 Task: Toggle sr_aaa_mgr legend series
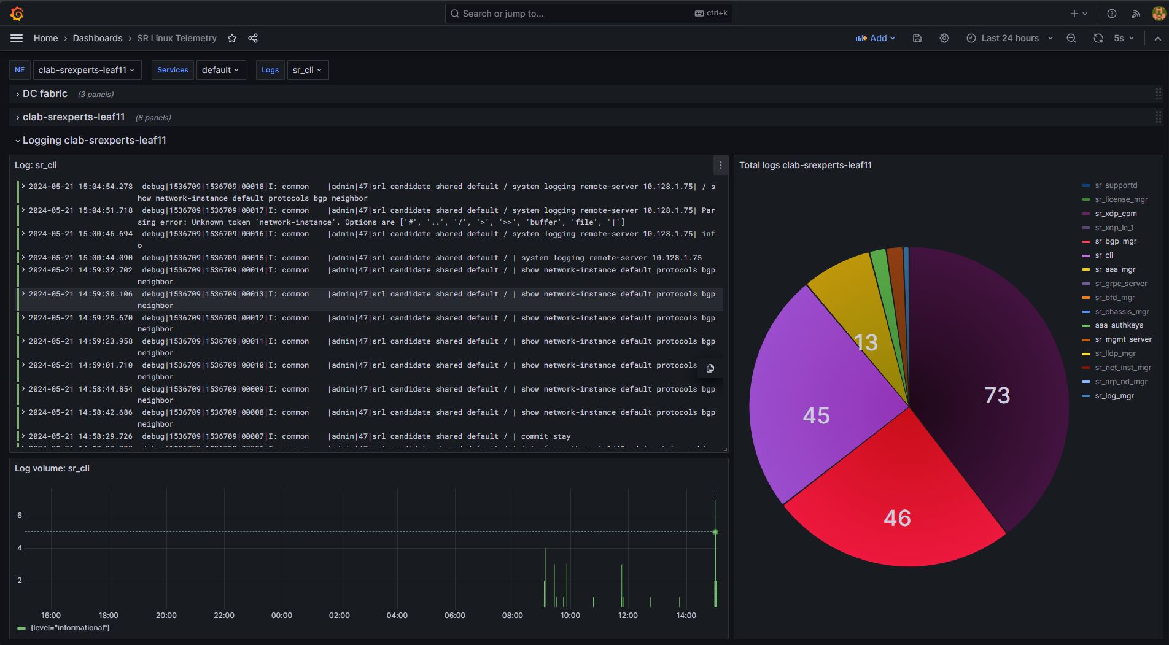[1115, 269]
